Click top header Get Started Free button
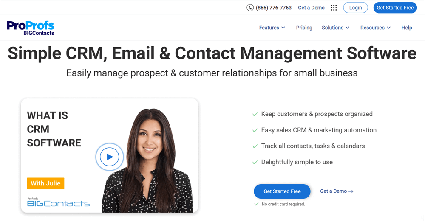Screen dimensions: 425x222 (395, 8)
